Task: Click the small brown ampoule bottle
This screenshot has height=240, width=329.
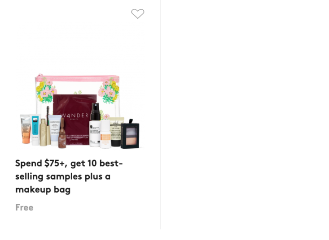Action: (62, 133)
